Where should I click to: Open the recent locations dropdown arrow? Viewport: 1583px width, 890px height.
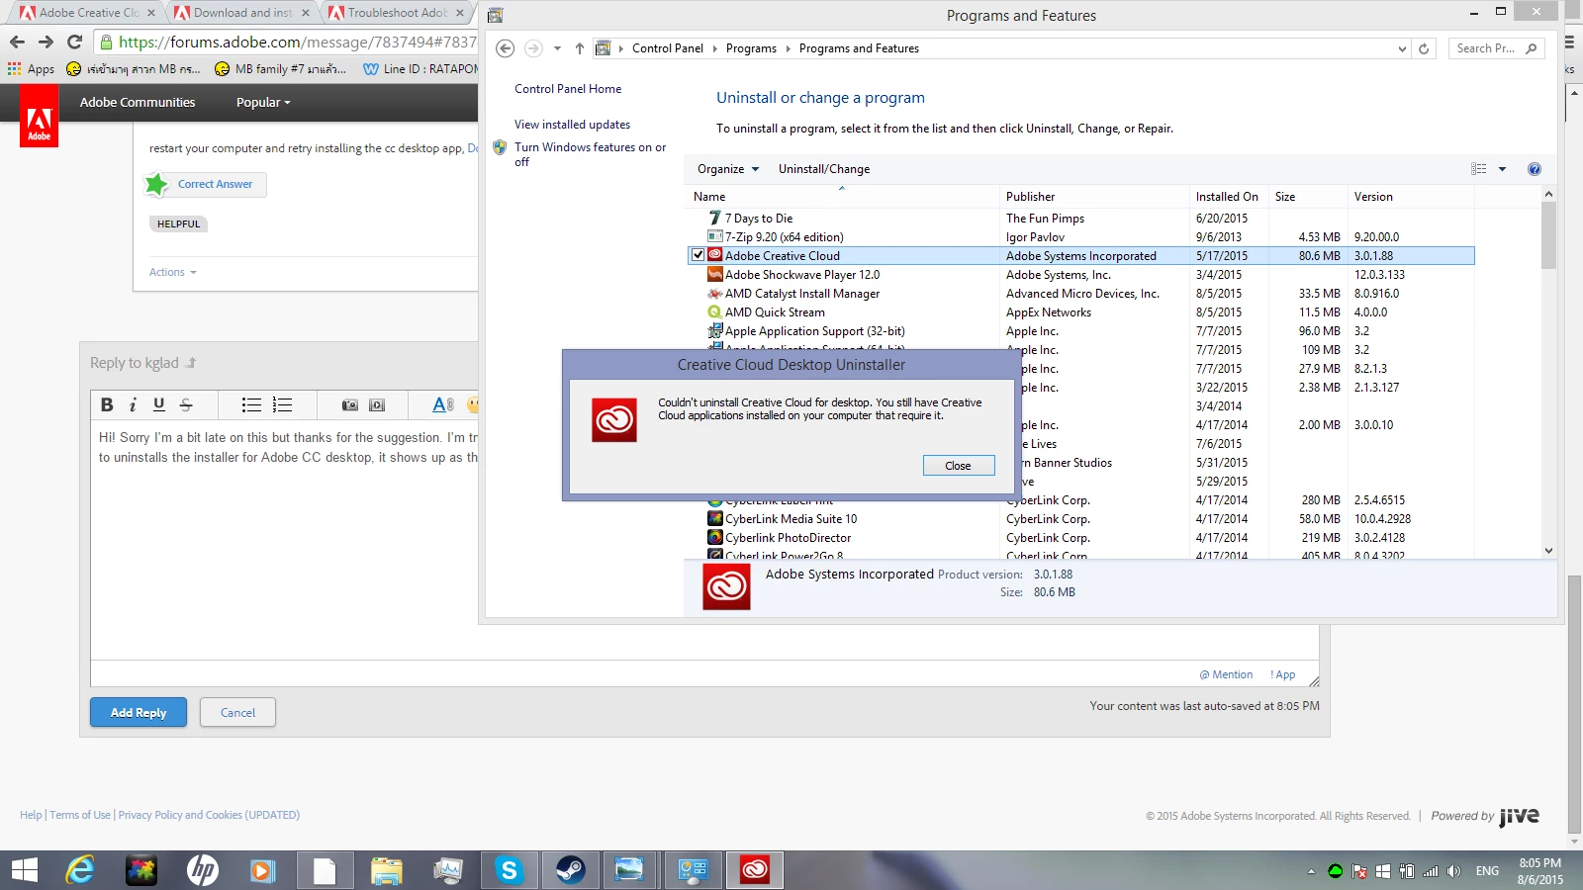coord(557,48)
